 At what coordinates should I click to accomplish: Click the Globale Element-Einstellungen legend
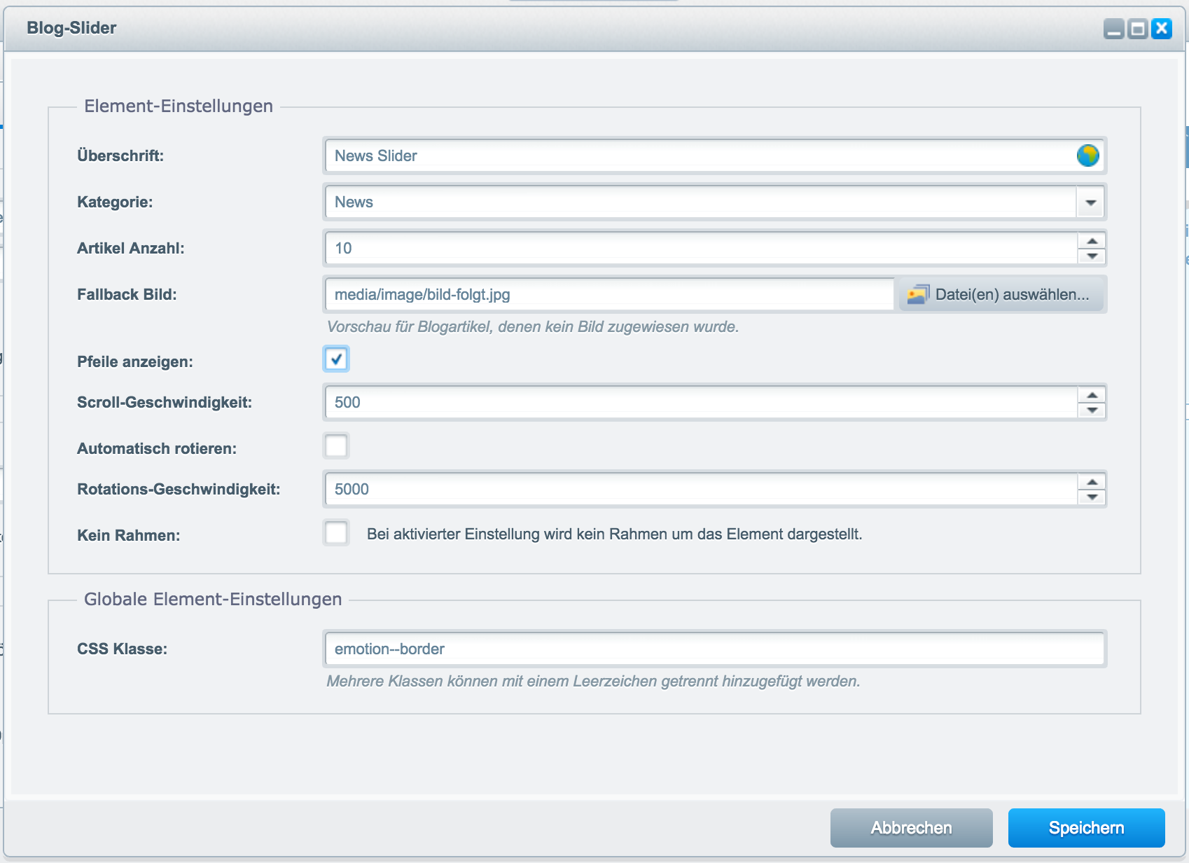pos(213,599)
